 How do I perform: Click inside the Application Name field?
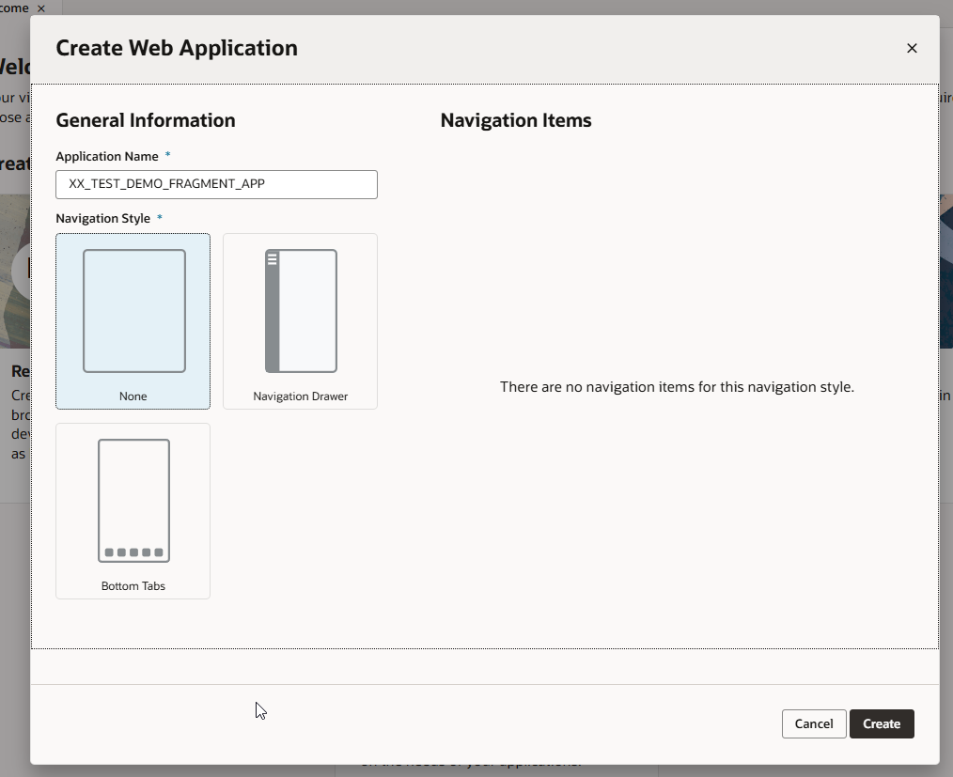[x=216, y=184]
